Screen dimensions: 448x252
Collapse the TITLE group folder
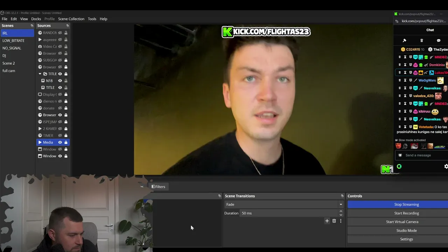pyautogui.click(x=40, y=74)
